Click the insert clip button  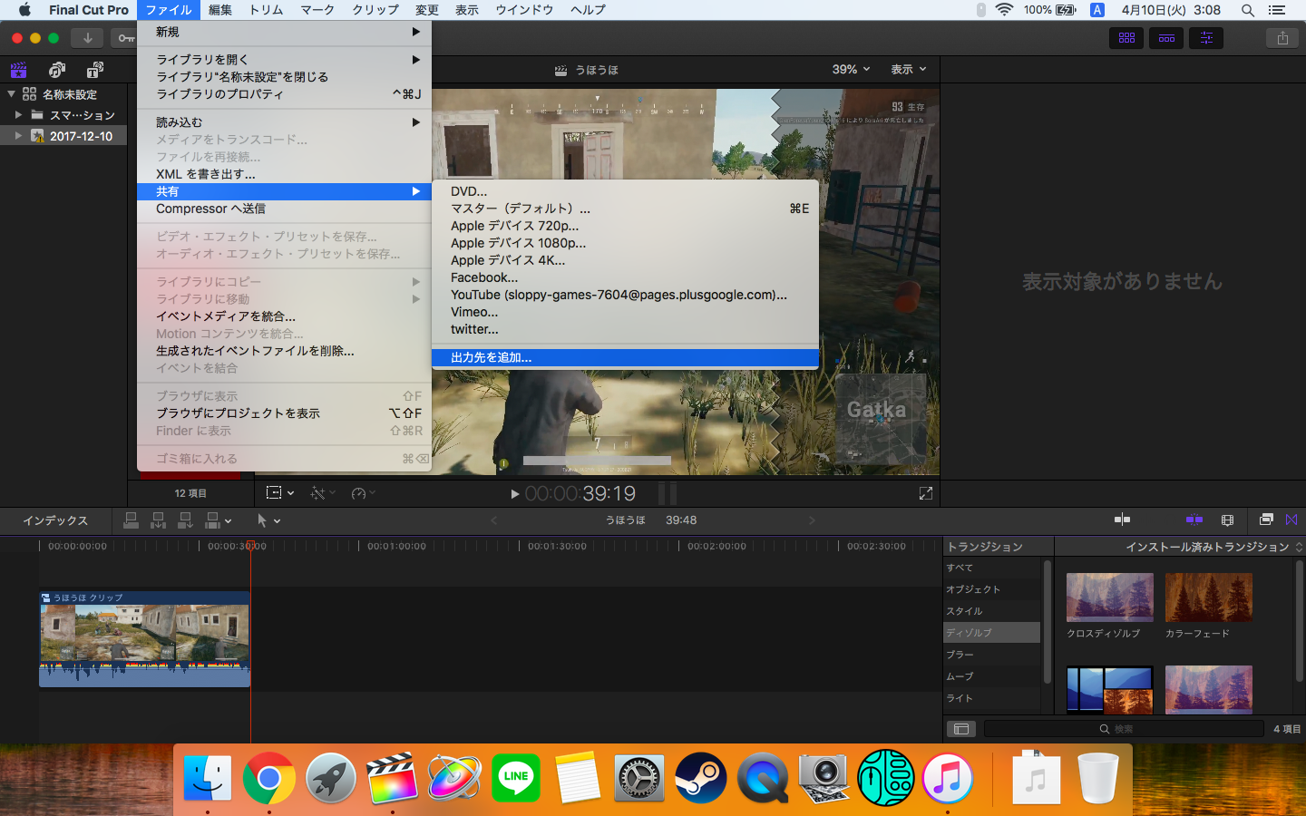[x=158, y=520]
